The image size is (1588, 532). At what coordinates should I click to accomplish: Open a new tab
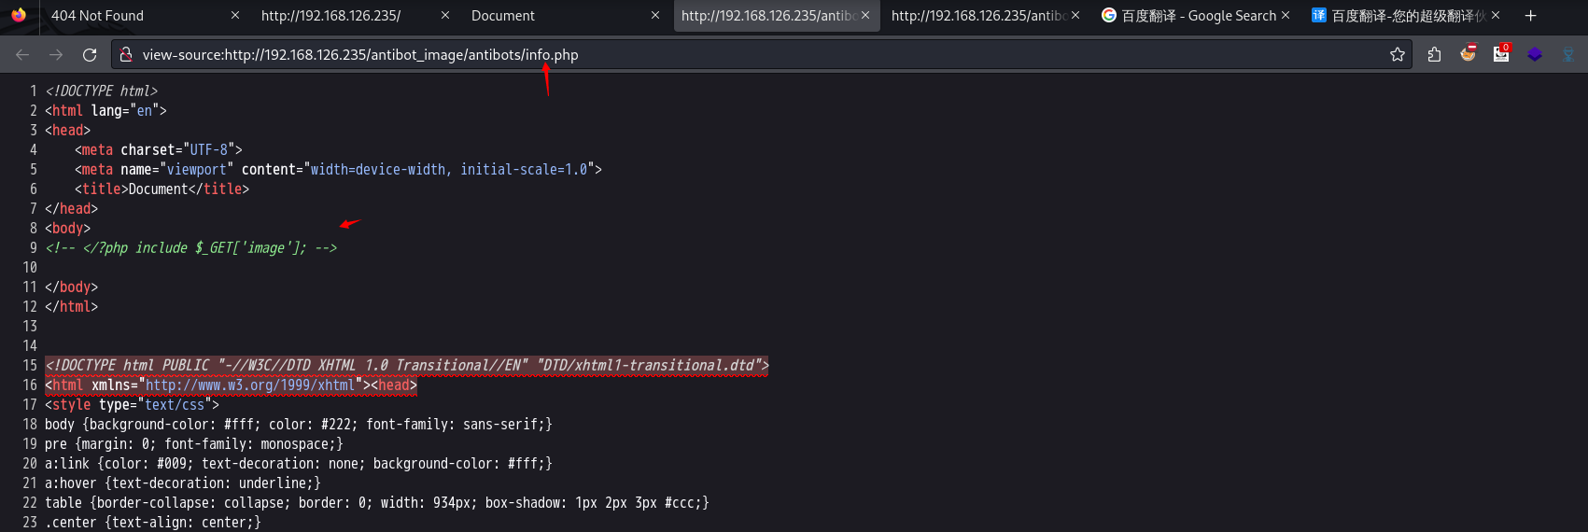click(x=1530, y=16)
